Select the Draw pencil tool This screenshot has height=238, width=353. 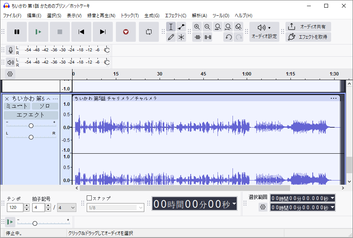[x=171, y=37]
